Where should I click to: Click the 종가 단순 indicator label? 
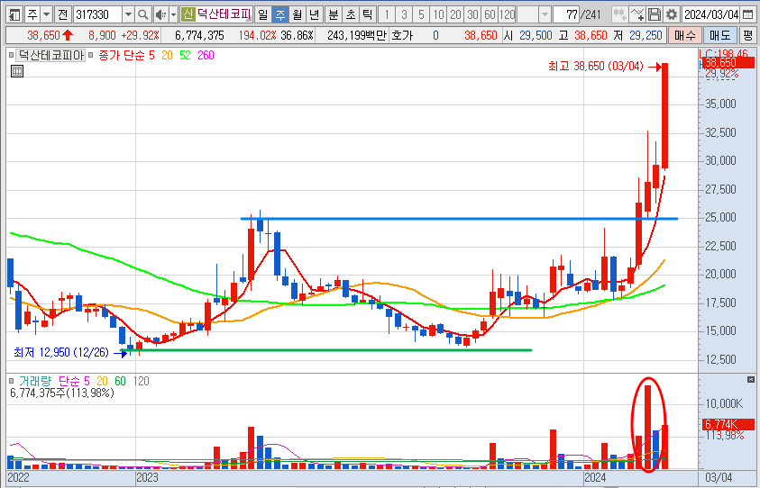pyautogui.click(x=122, y=55)
